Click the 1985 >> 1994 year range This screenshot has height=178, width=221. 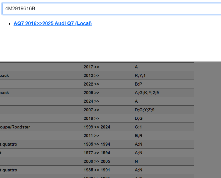click(x=97, y=144)
